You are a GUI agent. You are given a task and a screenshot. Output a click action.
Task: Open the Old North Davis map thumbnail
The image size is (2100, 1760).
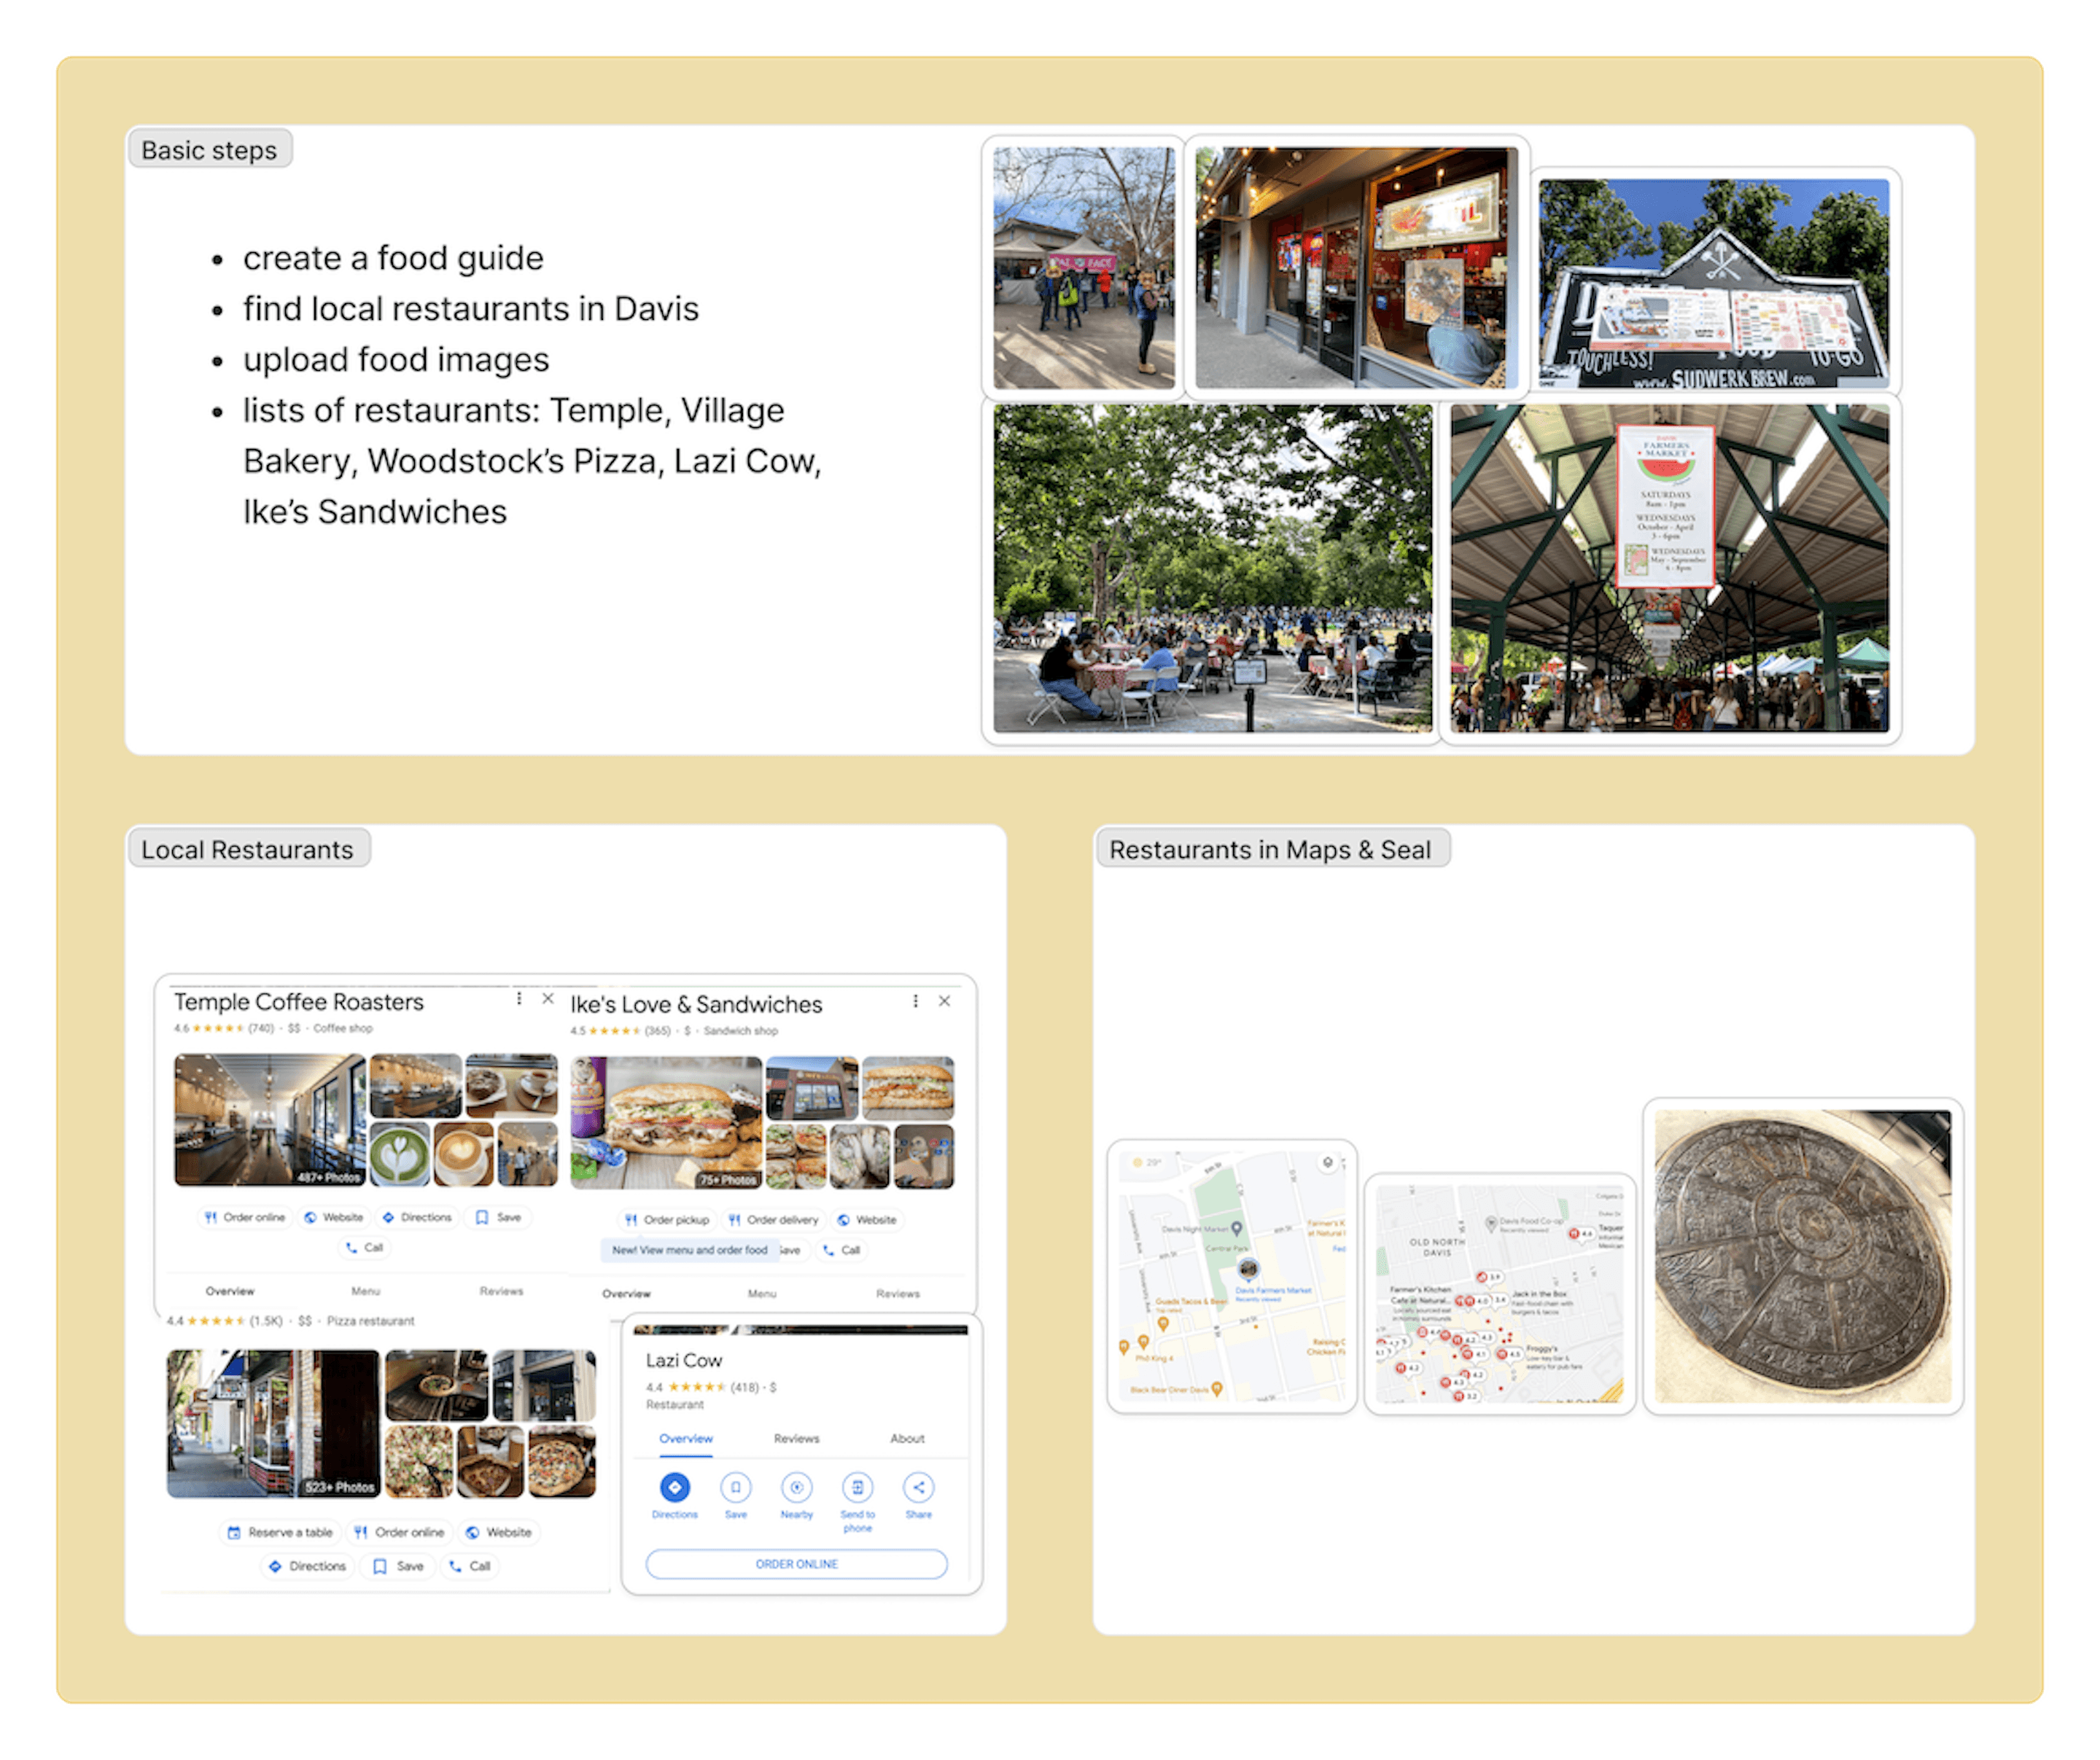(1499, 1294)
